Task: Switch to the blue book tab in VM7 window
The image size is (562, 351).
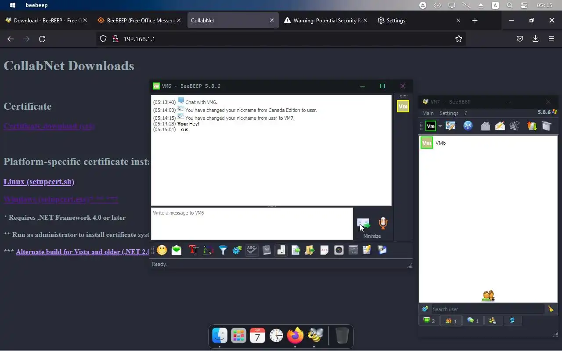Action: [512, 321]
